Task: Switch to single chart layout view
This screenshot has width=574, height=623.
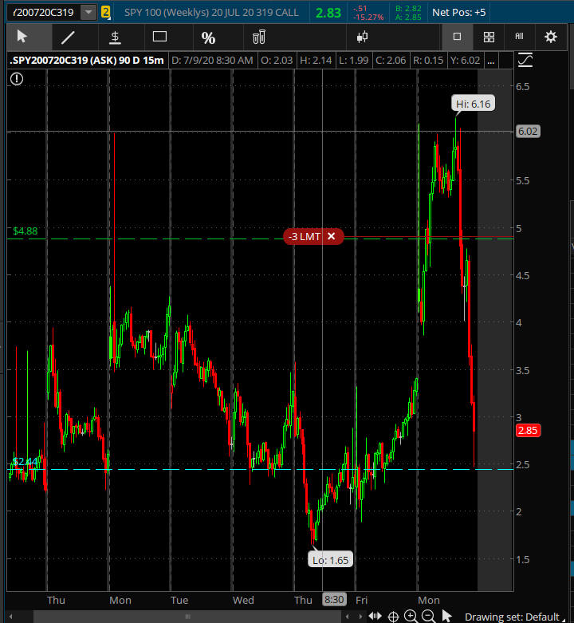Action: click(x=458, y=37)
